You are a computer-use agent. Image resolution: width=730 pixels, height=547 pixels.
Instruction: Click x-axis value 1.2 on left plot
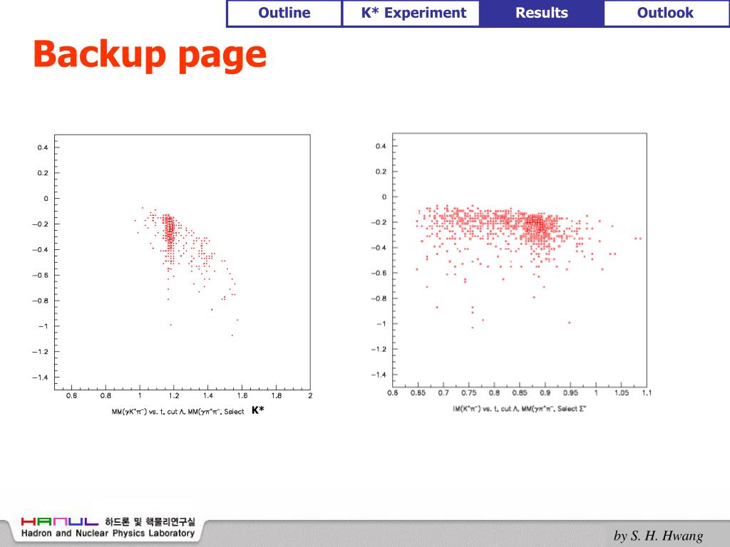pos(174,396)
